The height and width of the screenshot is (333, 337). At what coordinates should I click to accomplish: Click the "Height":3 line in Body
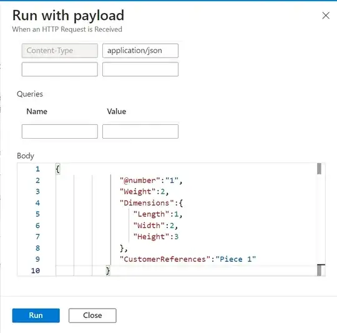(x=156, y=237)
